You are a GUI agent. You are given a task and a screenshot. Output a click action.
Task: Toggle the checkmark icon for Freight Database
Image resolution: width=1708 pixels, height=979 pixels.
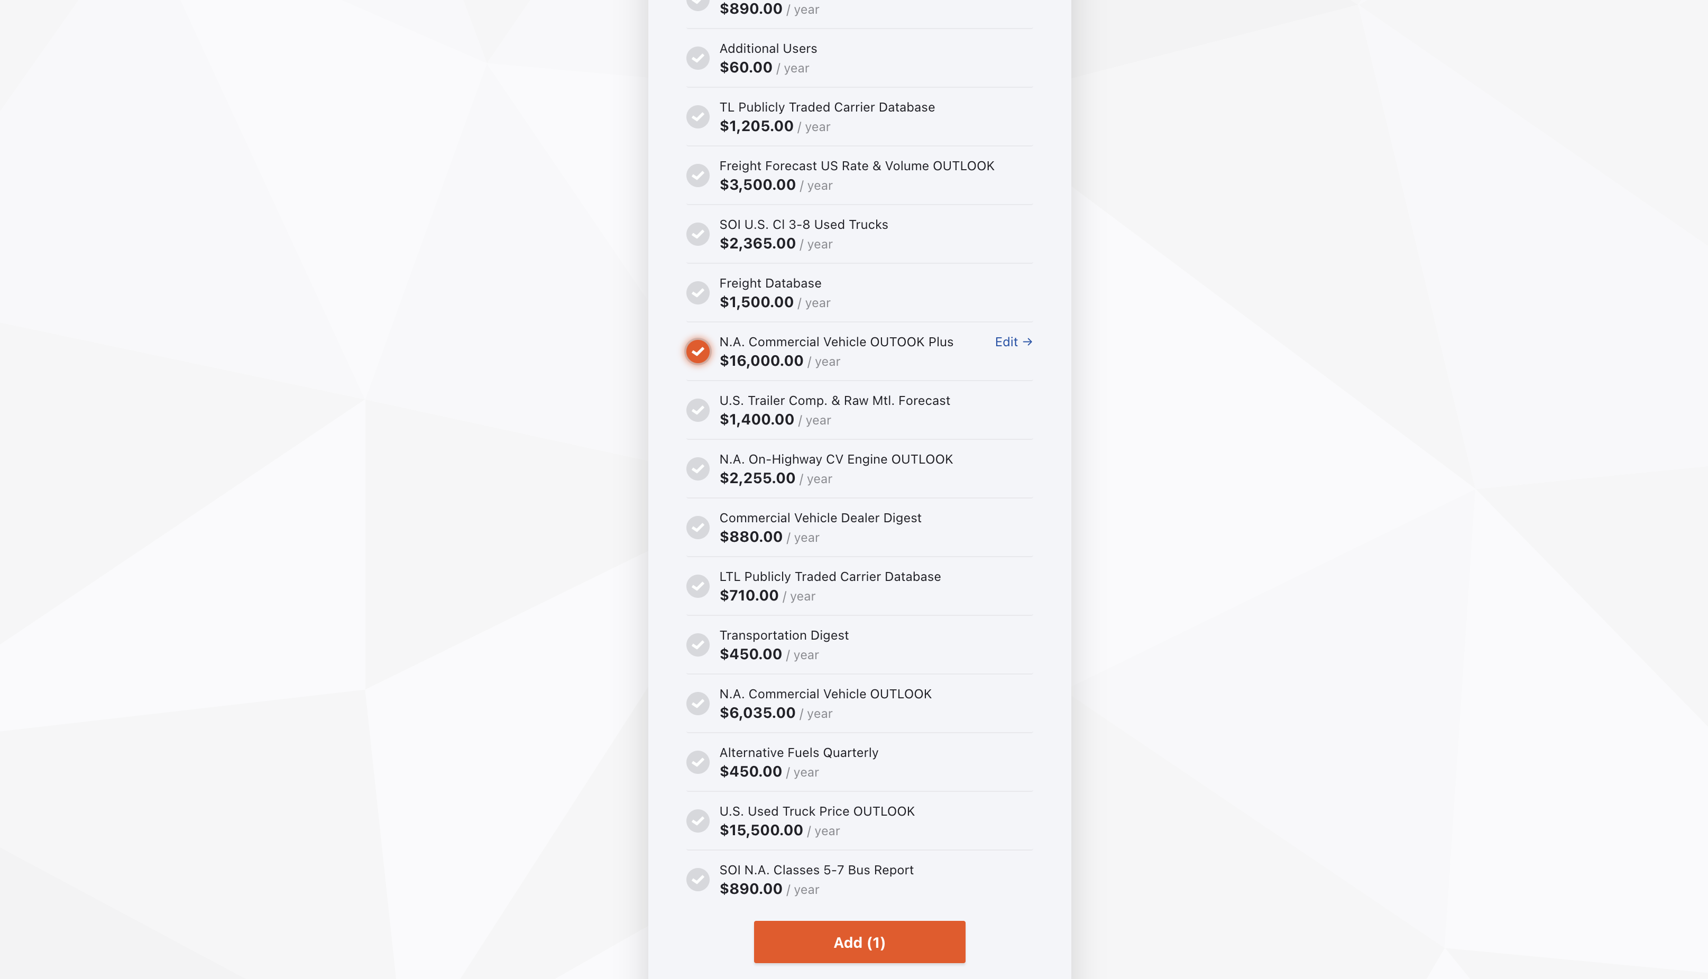[x=697, y=292]
